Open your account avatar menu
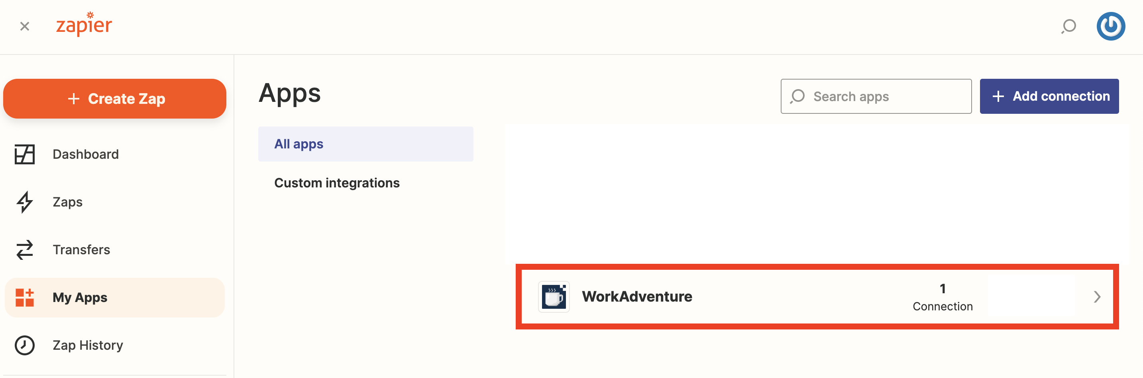This screenshot has height=378, width=1143. tap(1111, 26)
